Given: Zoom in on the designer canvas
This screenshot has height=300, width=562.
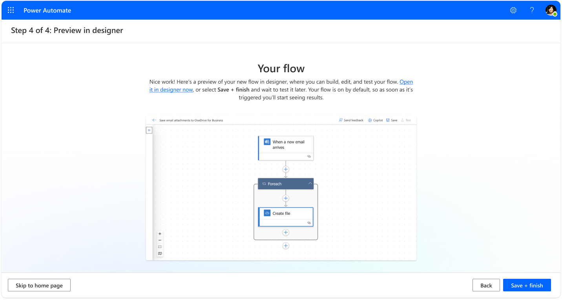Looking at the screenshot, I should tap(160, 234).
